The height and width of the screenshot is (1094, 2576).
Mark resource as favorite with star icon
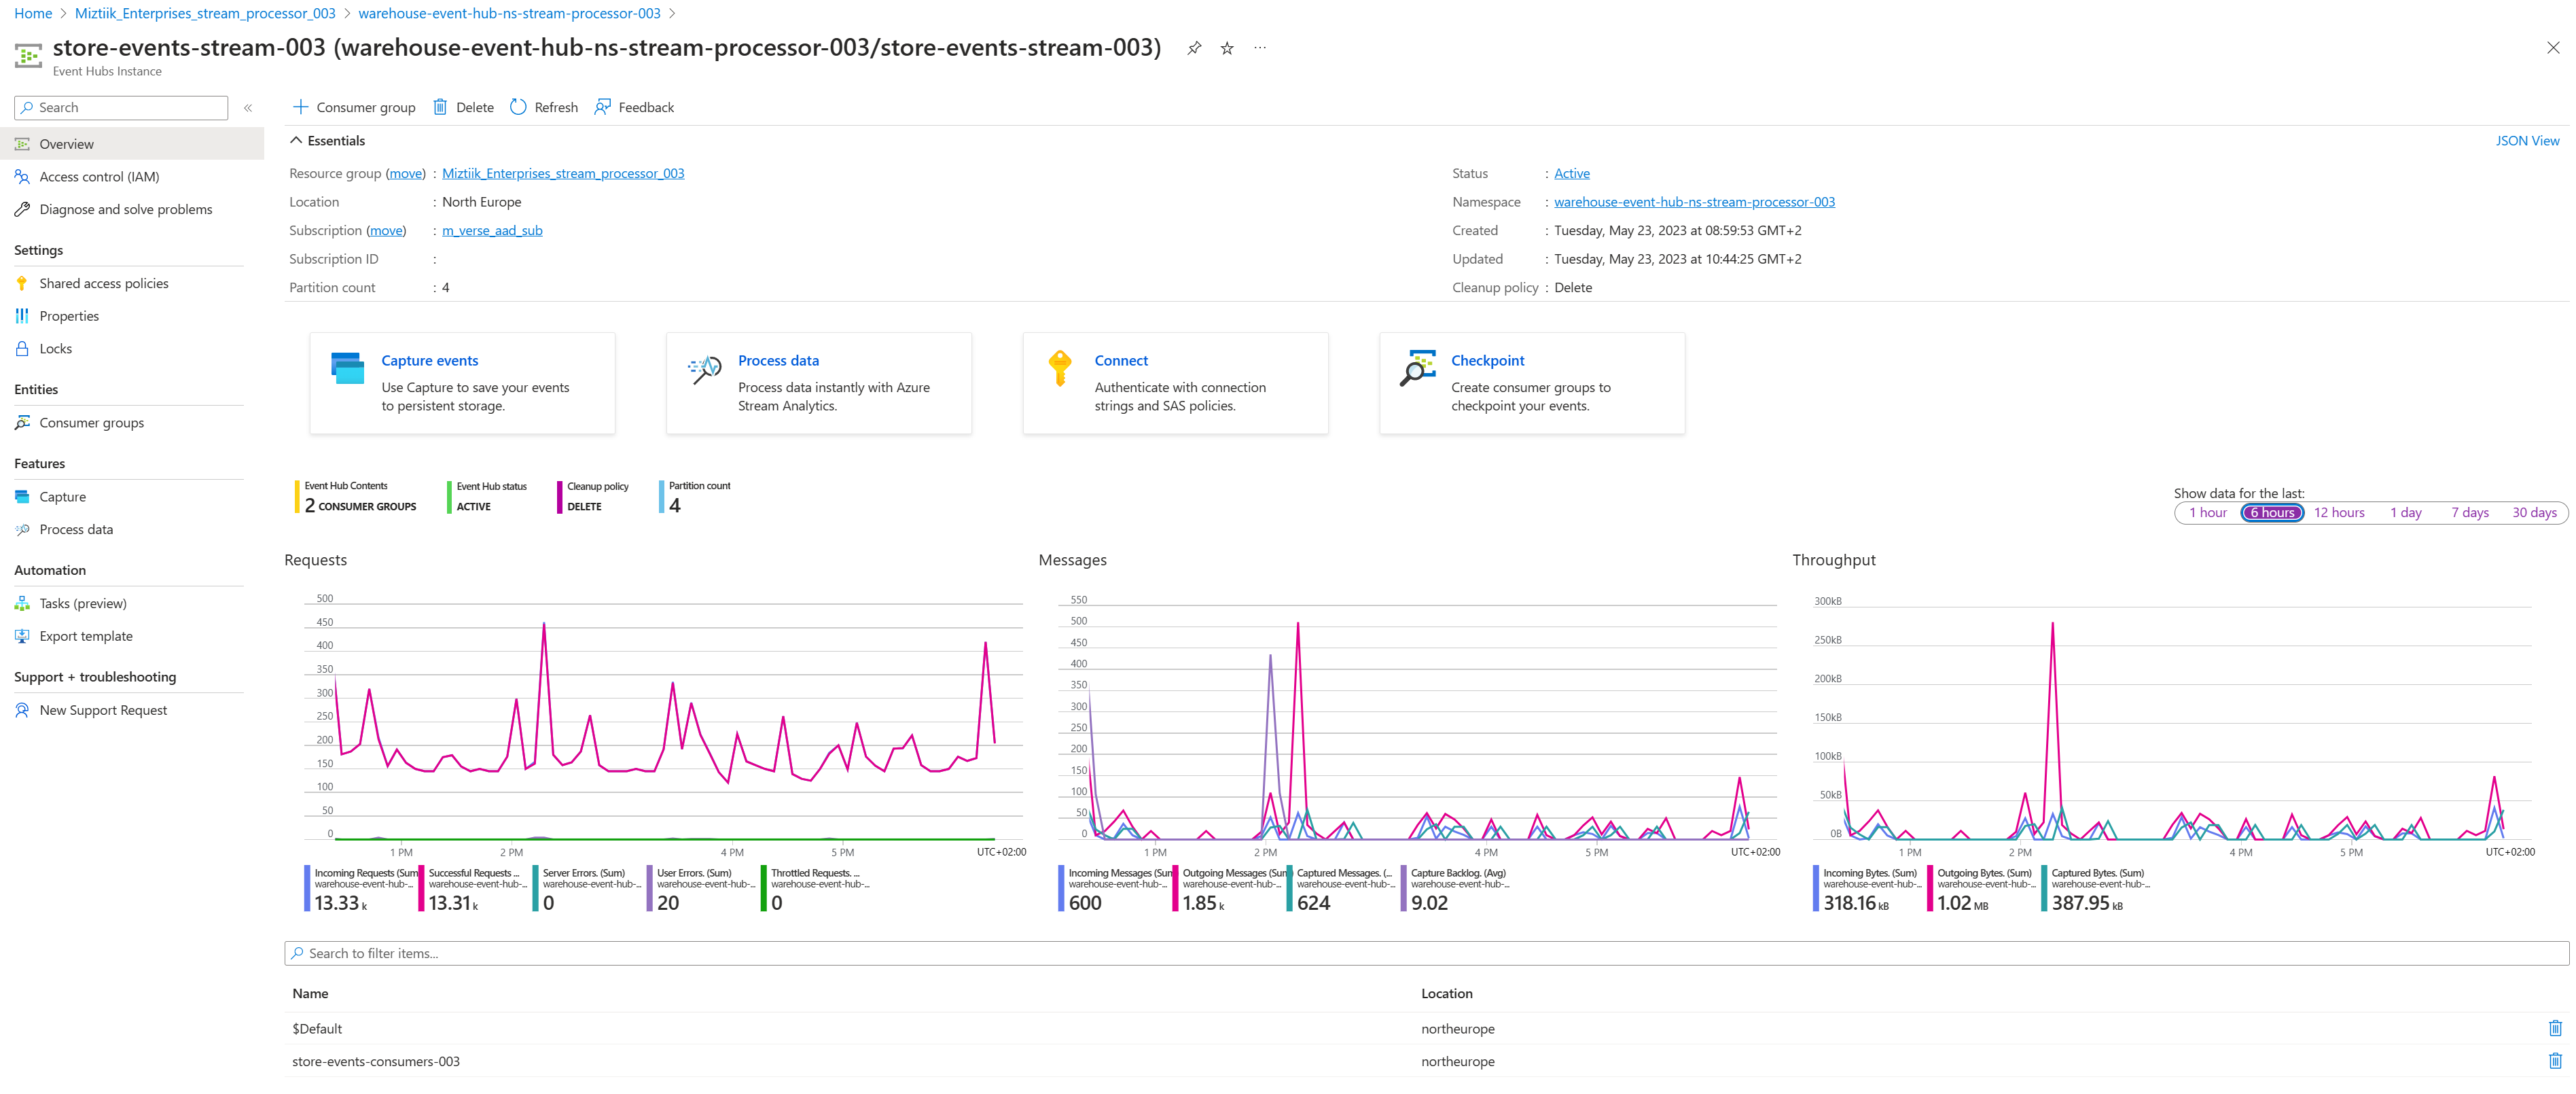click(1227, 48)
